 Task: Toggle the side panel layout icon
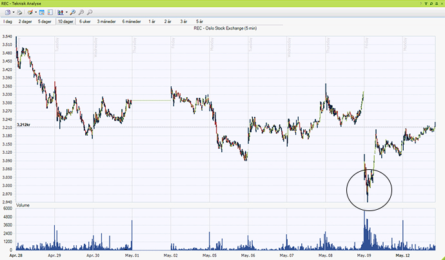50,12
